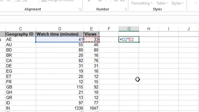199x112 pixels.
Task: Select watch time value 82 for CA
Action: click(x=60, y=61)
